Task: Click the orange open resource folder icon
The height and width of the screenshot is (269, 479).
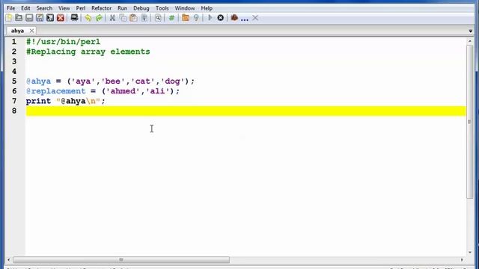Action: (x=185, y=18)
